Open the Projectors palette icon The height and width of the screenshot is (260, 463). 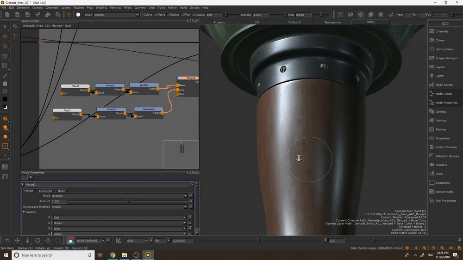tap(432, 138)
